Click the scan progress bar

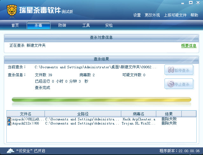point(101,100)
